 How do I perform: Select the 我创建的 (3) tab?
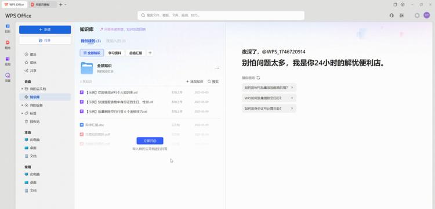[90, 41]
